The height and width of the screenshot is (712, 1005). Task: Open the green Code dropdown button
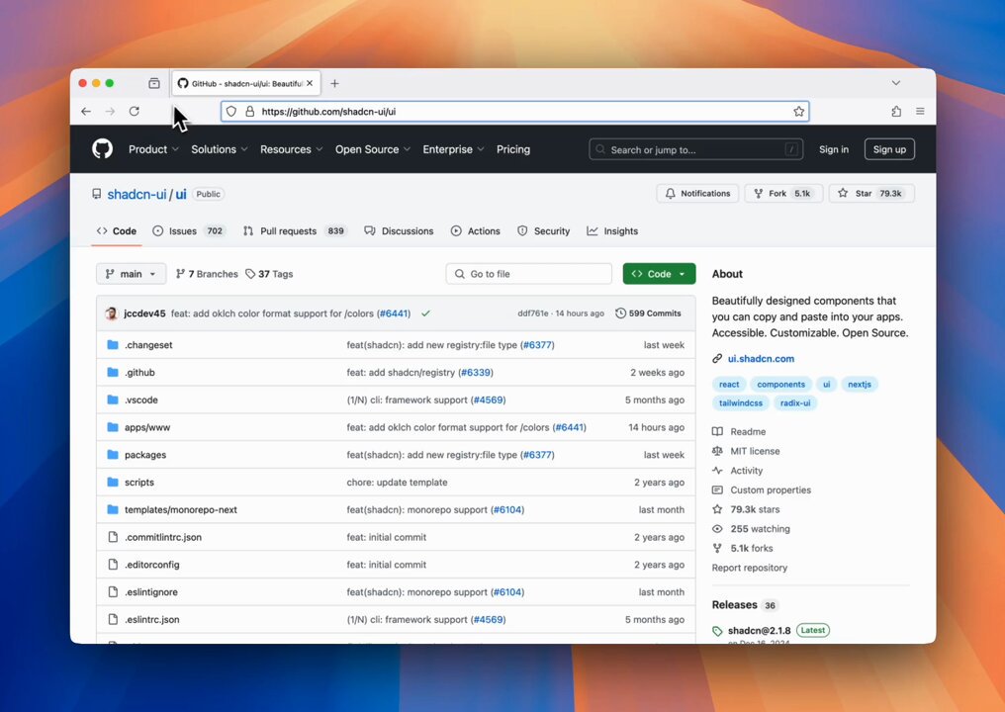tap(659, 274)
